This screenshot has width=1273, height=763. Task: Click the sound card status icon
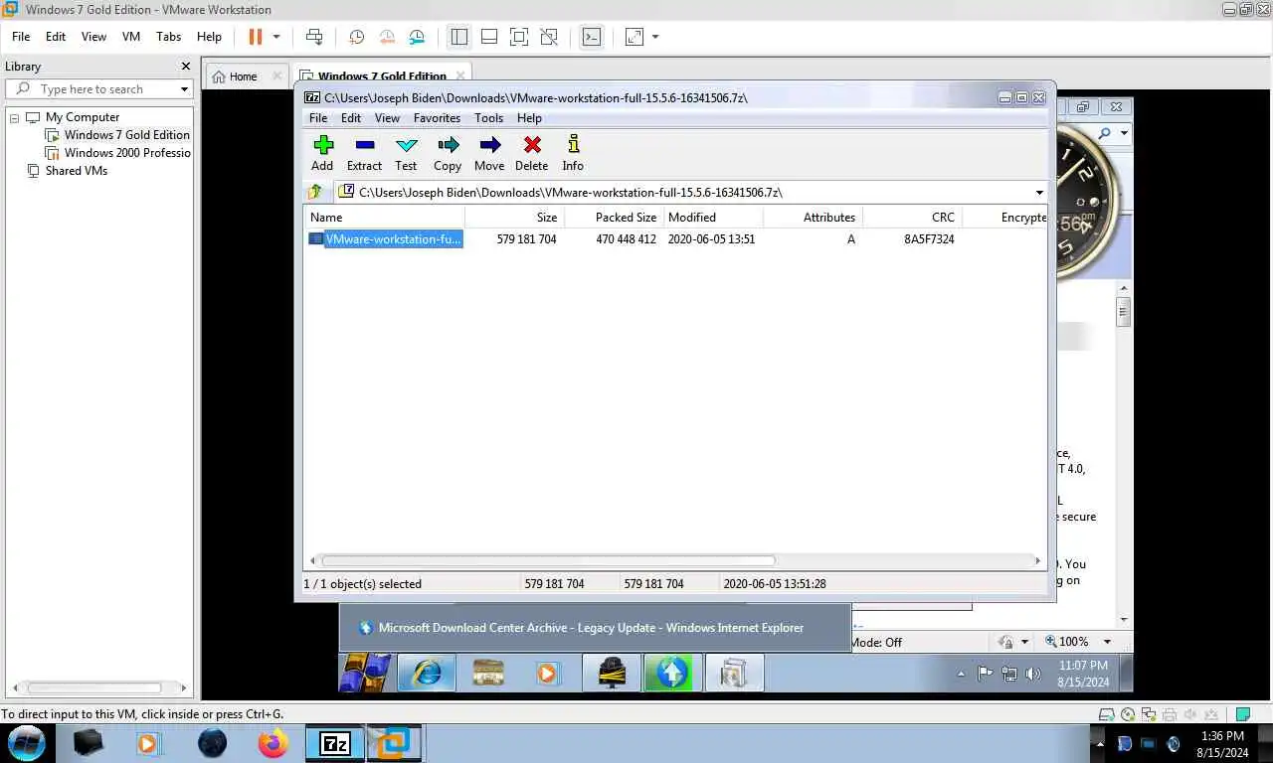[x=1191, y=714]
